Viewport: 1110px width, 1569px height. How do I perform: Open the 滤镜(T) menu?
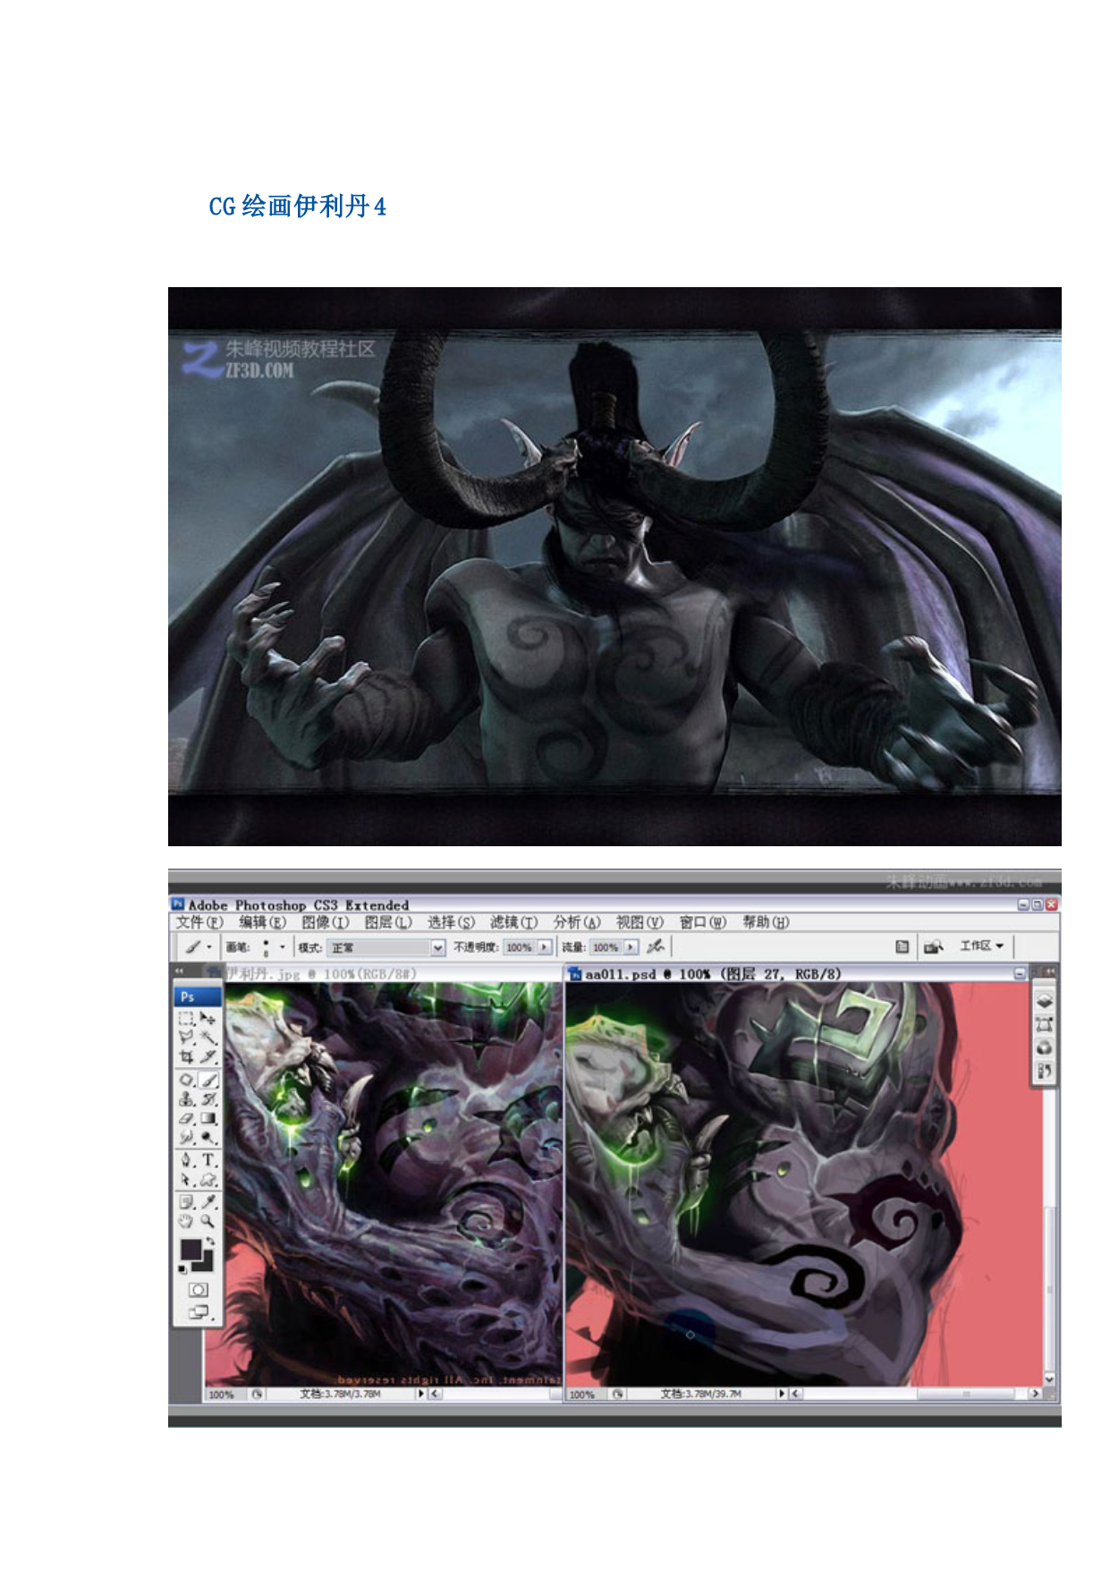click(x=513, y=922)
